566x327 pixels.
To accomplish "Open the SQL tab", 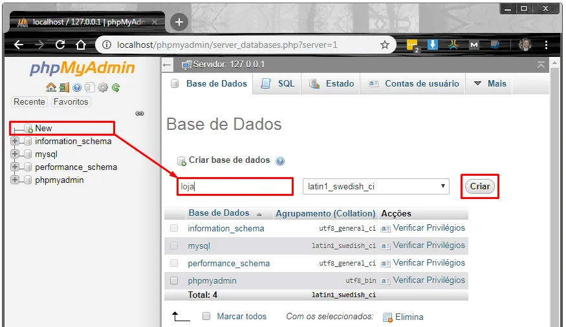I will [278, 83].
